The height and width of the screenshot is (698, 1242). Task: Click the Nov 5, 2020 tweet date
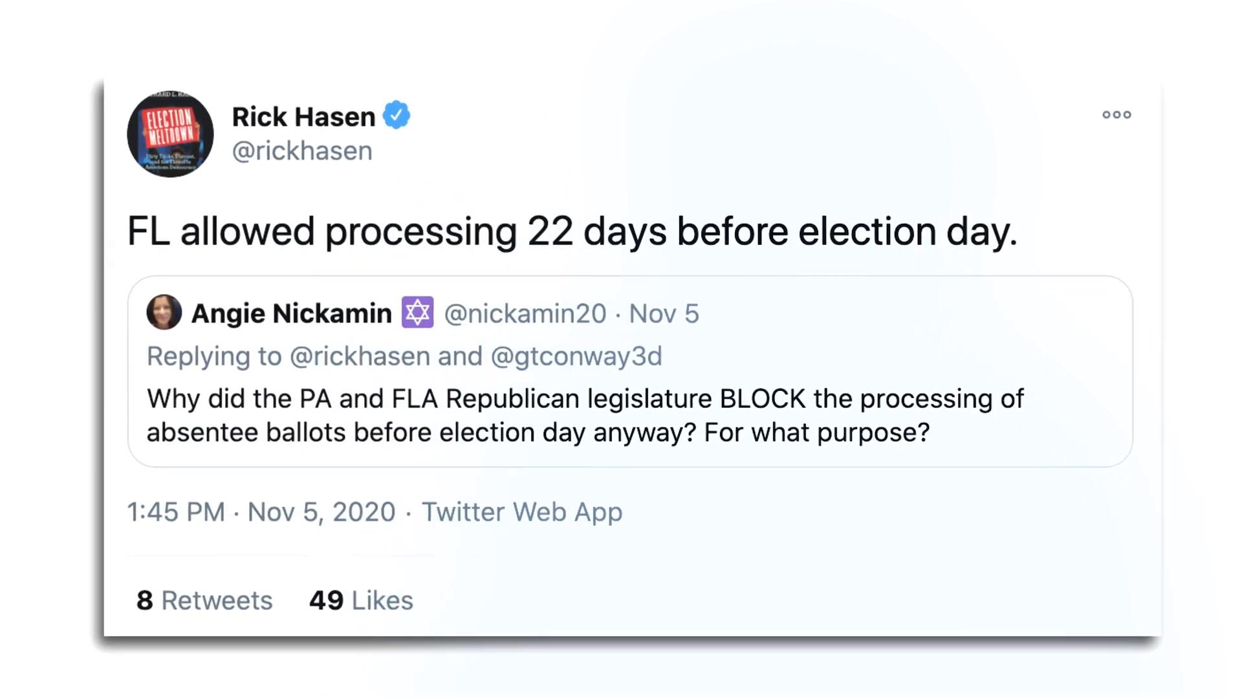click(321, 512)
